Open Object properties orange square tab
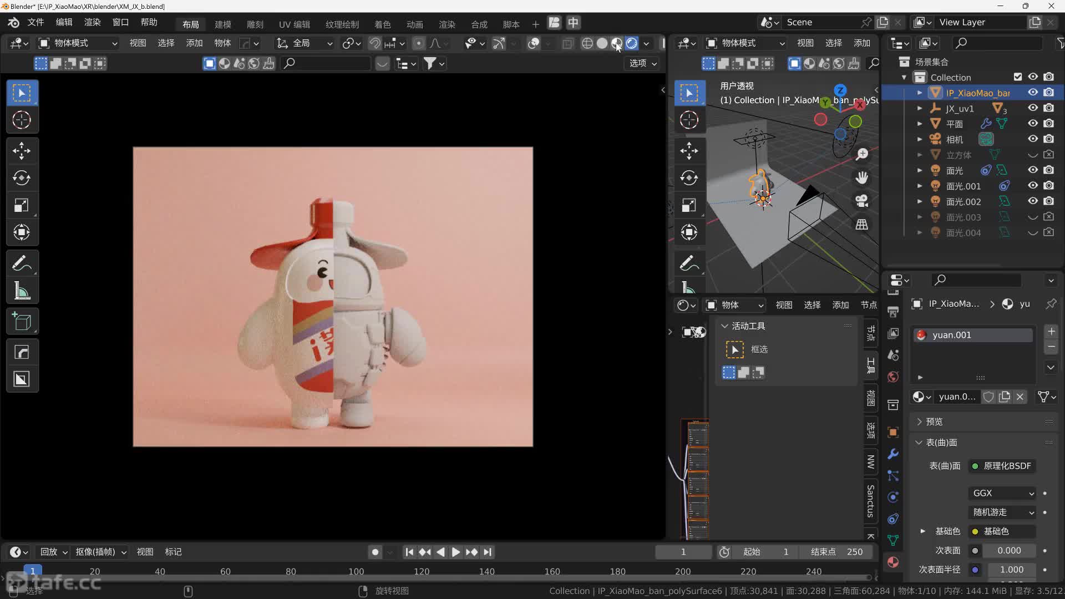The image size is (1065, 599). click(x=893, y=432)
